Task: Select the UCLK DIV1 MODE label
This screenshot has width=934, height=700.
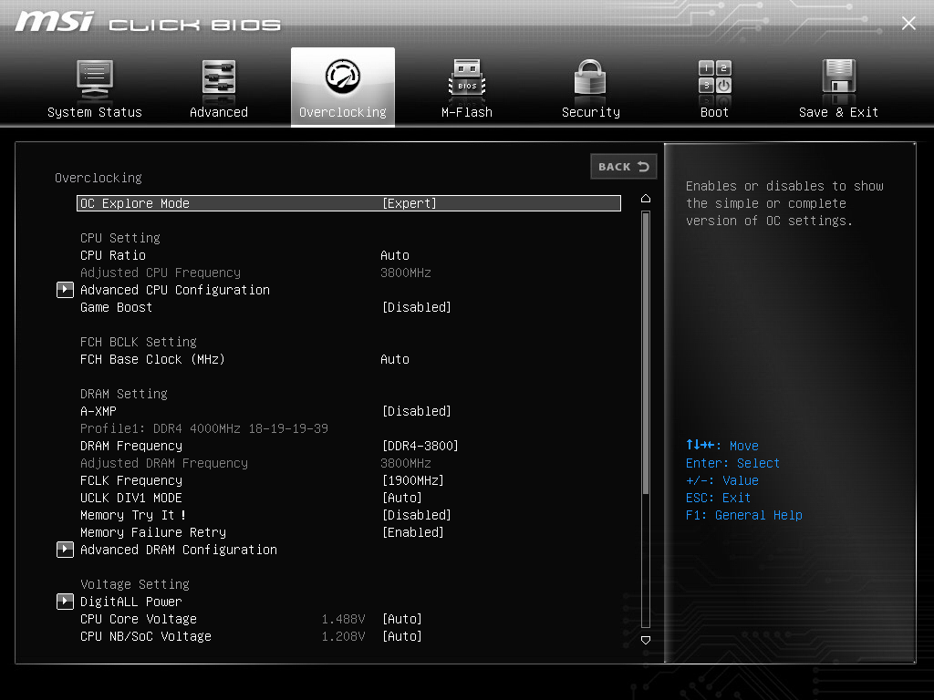Action: 131,498
